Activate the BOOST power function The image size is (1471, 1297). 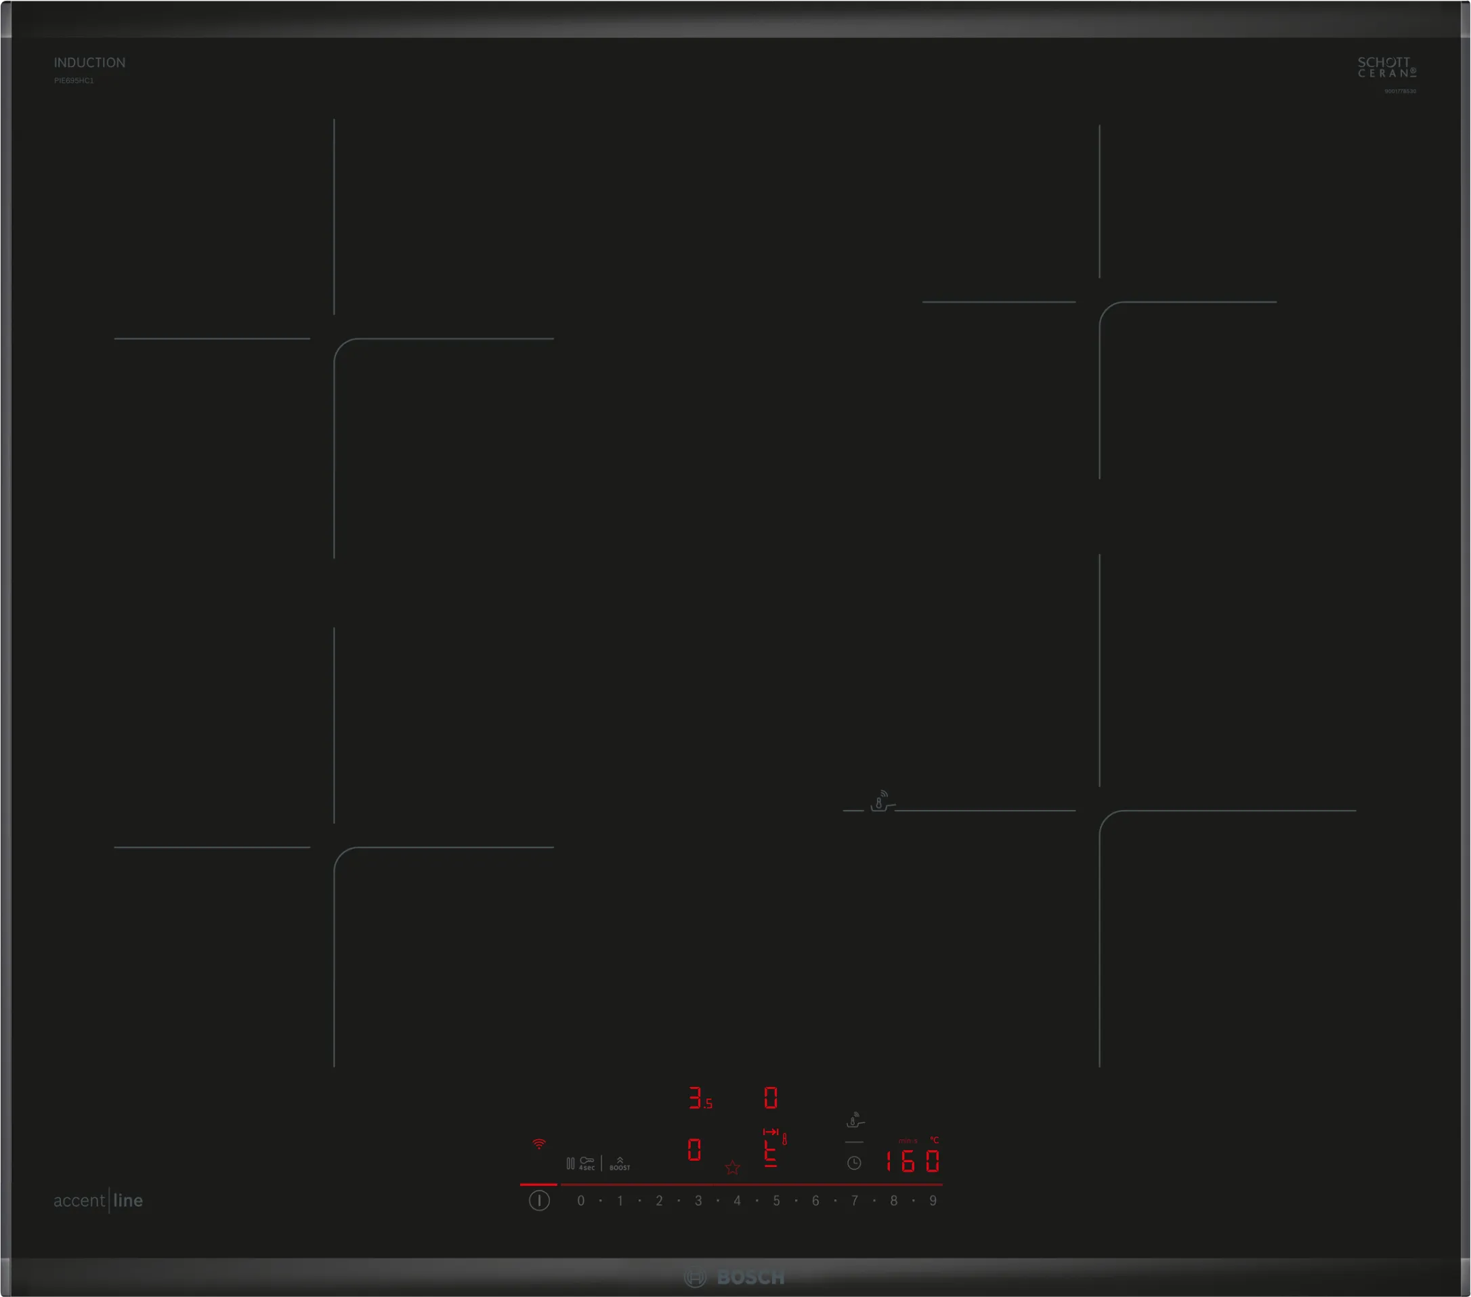point(620,1163)
